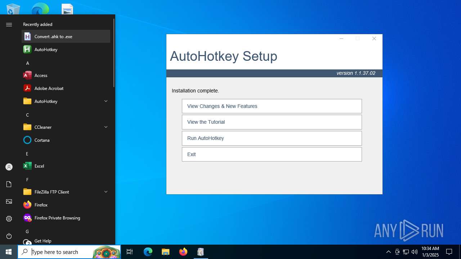Open Get Help app

pos(66,241)
